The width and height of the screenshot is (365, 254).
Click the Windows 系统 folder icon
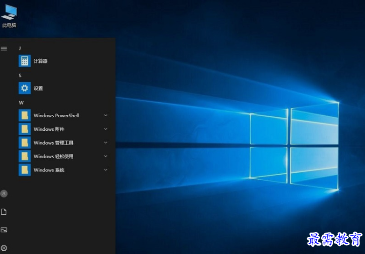coord(25,170)
